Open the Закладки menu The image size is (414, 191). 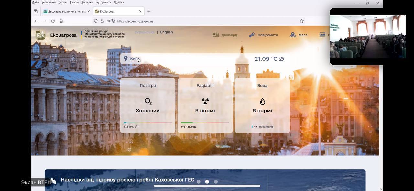pos(87,2)
